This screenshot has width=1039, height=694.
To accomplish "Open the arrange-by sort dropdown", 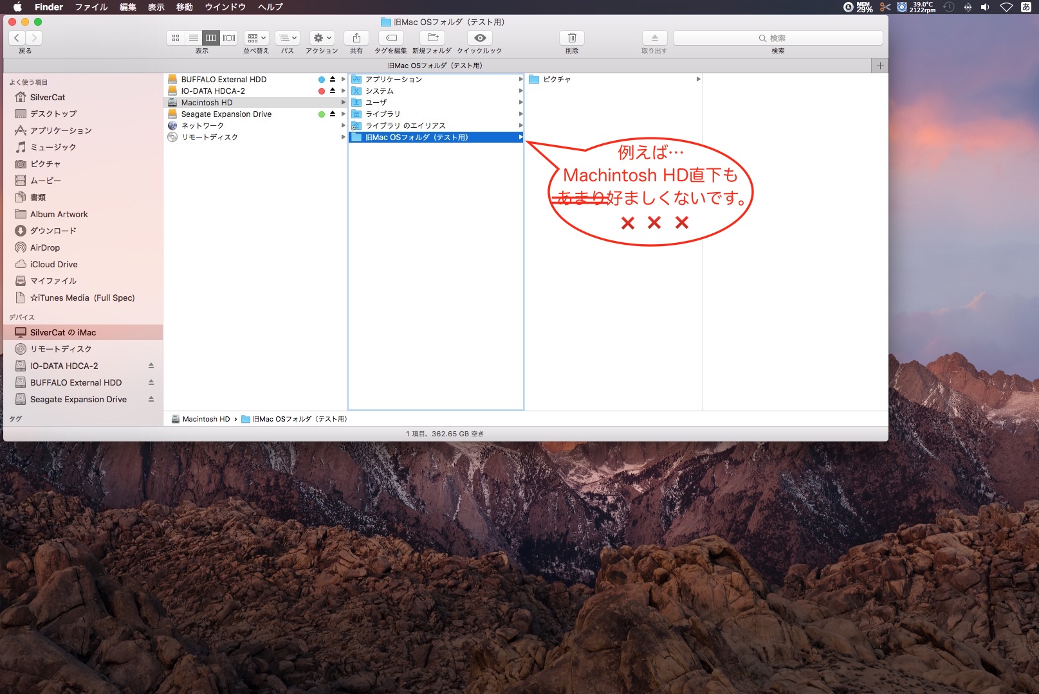I will [256, 38].
